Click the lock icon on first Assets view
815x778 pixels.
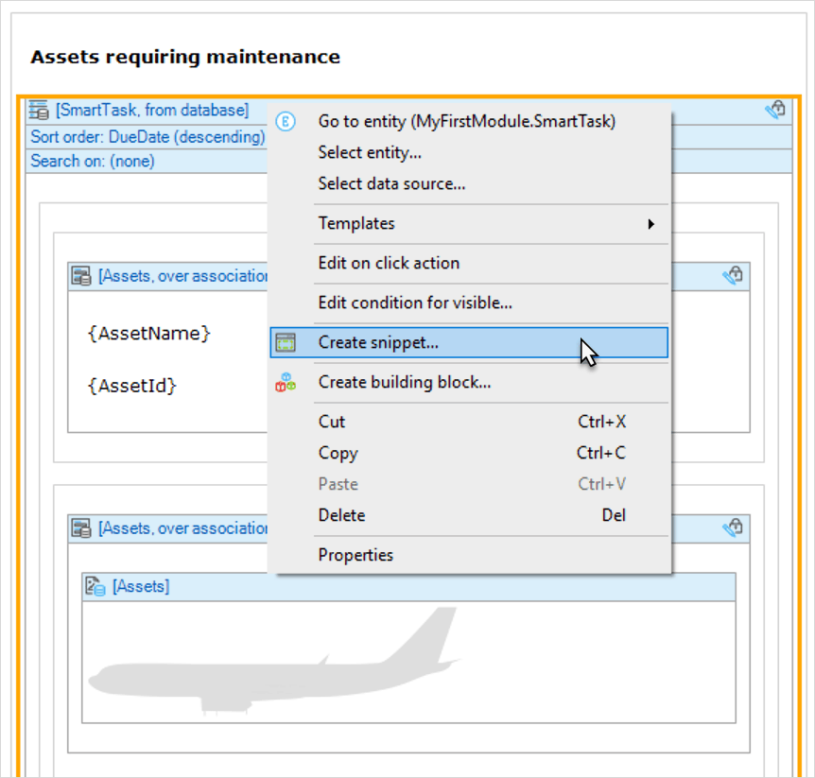[733, 275]
